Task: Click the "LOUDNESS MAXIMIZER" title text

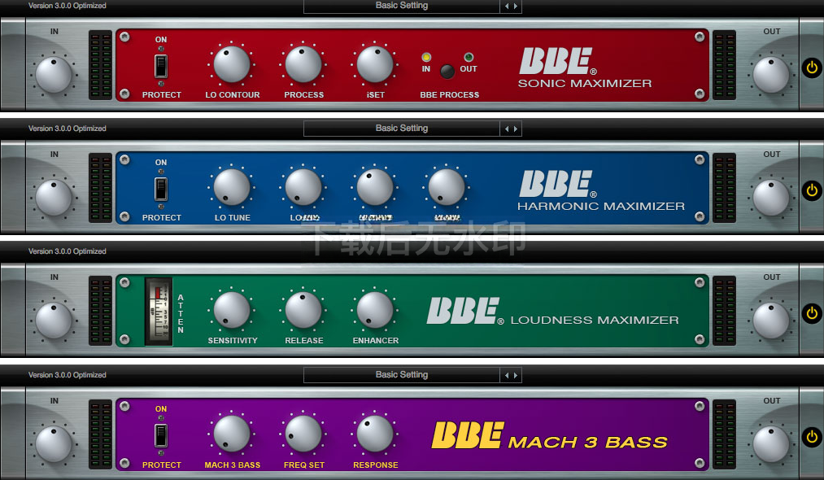Action: point(595,320)
